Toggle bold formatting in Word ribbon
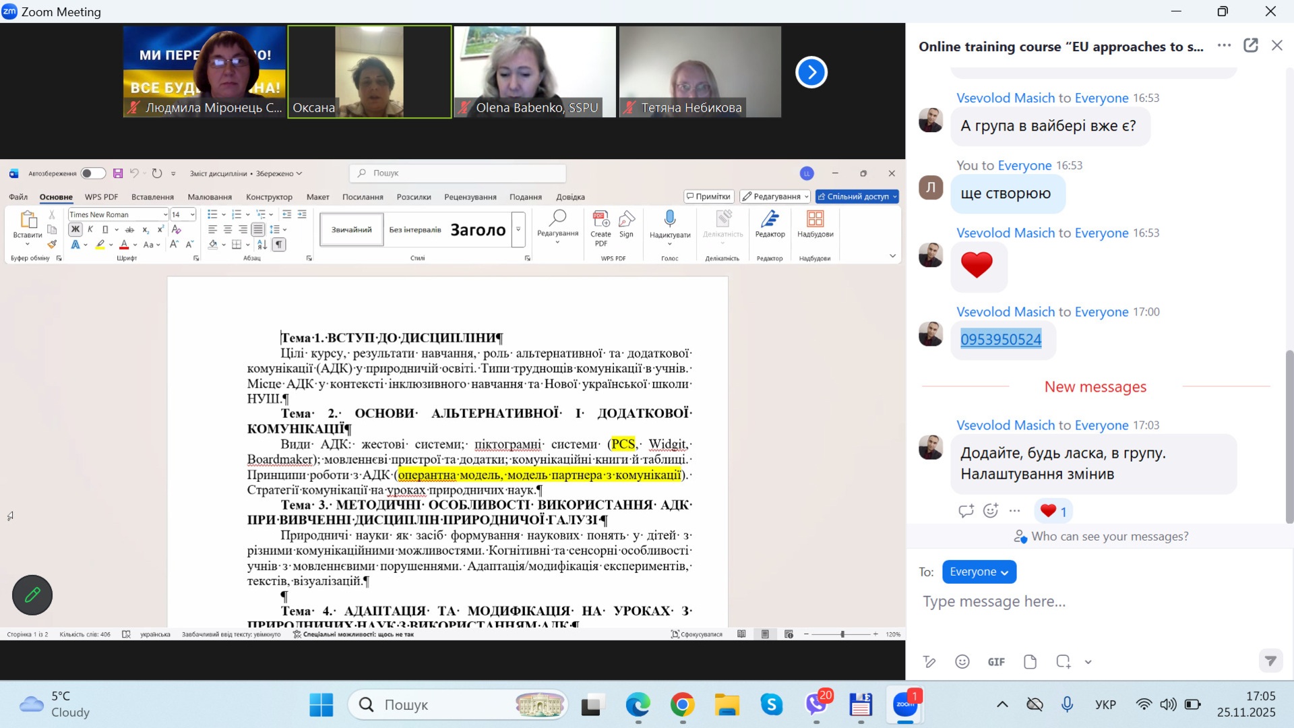Image resolution: width=1294 pixels, height=728 pixels. [75, 230]
